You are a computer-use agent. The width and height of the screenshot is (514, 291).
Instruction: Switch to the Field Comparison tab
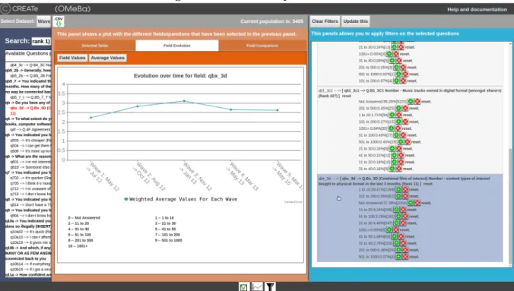[262, 46]
